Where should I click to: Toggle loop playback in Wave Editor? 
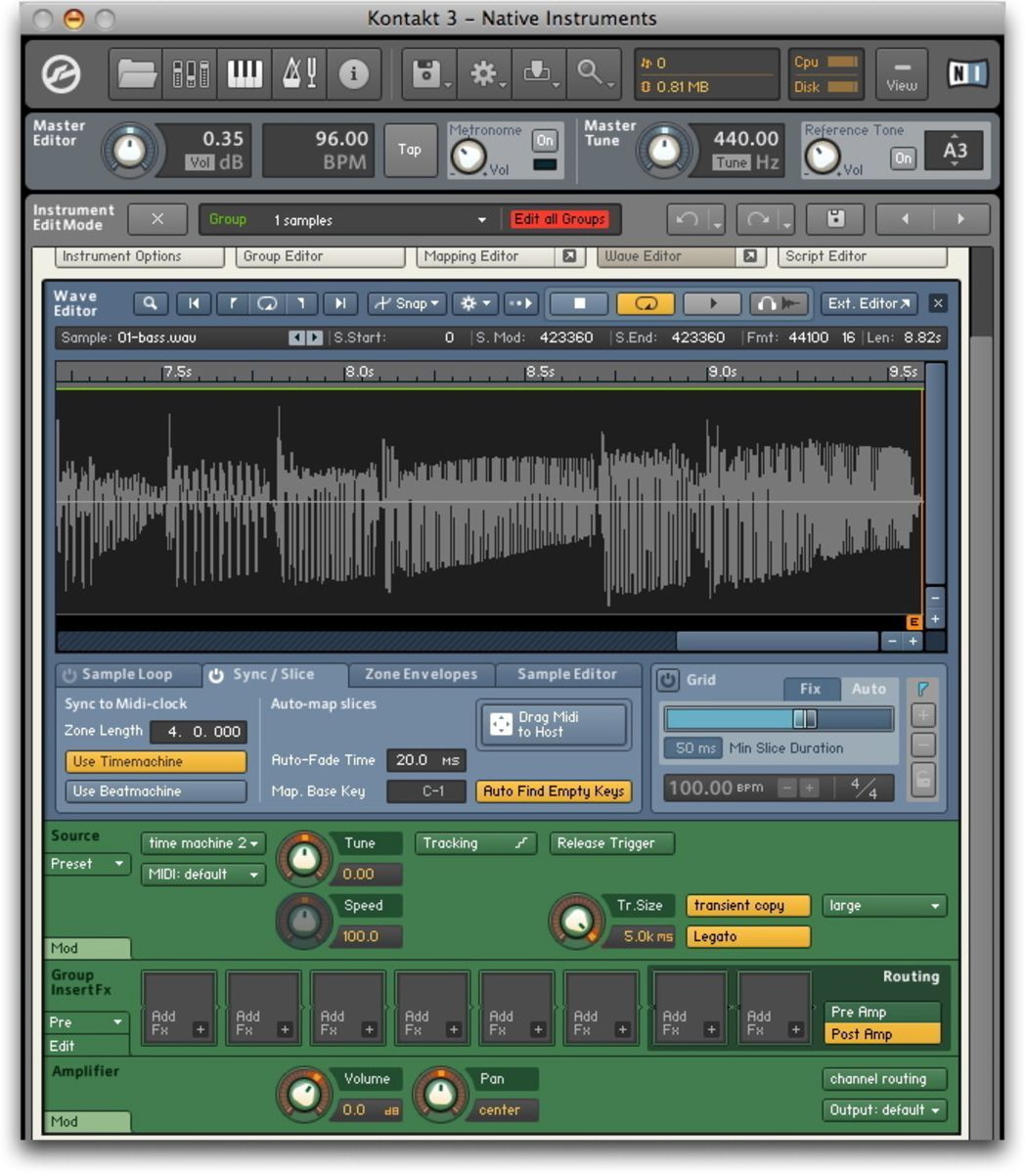(x=646, y=303)
